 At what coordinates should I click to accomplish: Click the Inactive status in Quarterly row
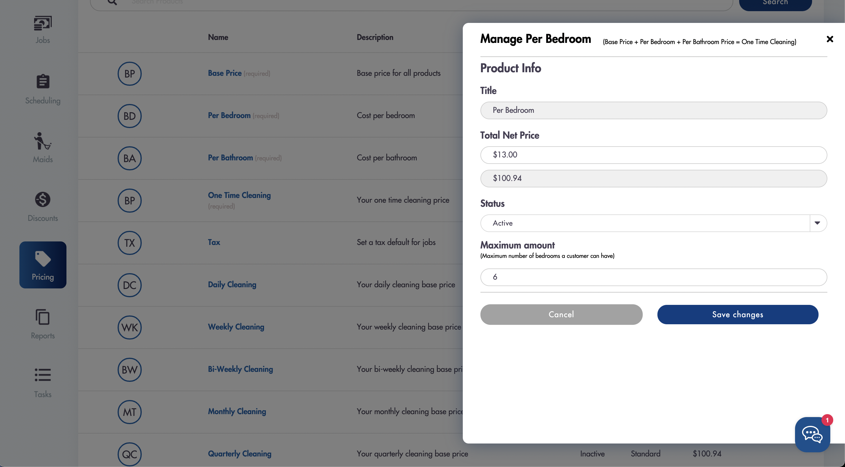point(592,453)
